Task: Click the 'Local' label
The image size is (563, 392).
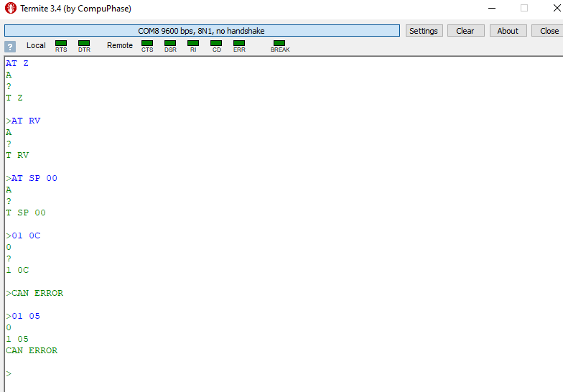Action: [36, 46]
